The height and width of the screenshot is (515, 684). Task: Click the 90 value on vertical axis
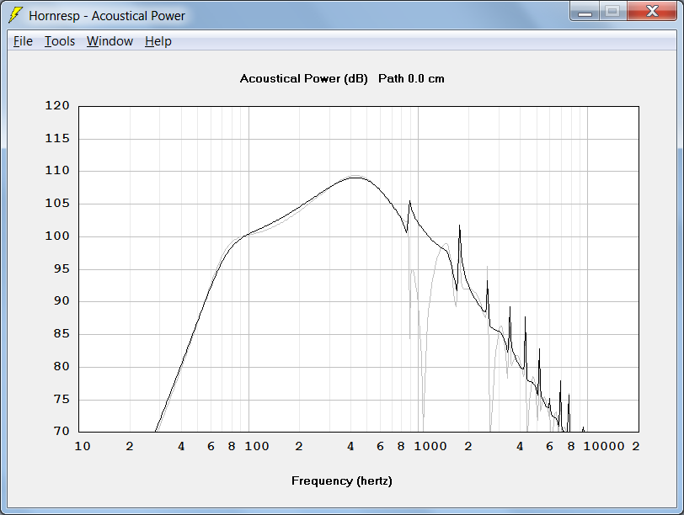[x=61, y=300]
